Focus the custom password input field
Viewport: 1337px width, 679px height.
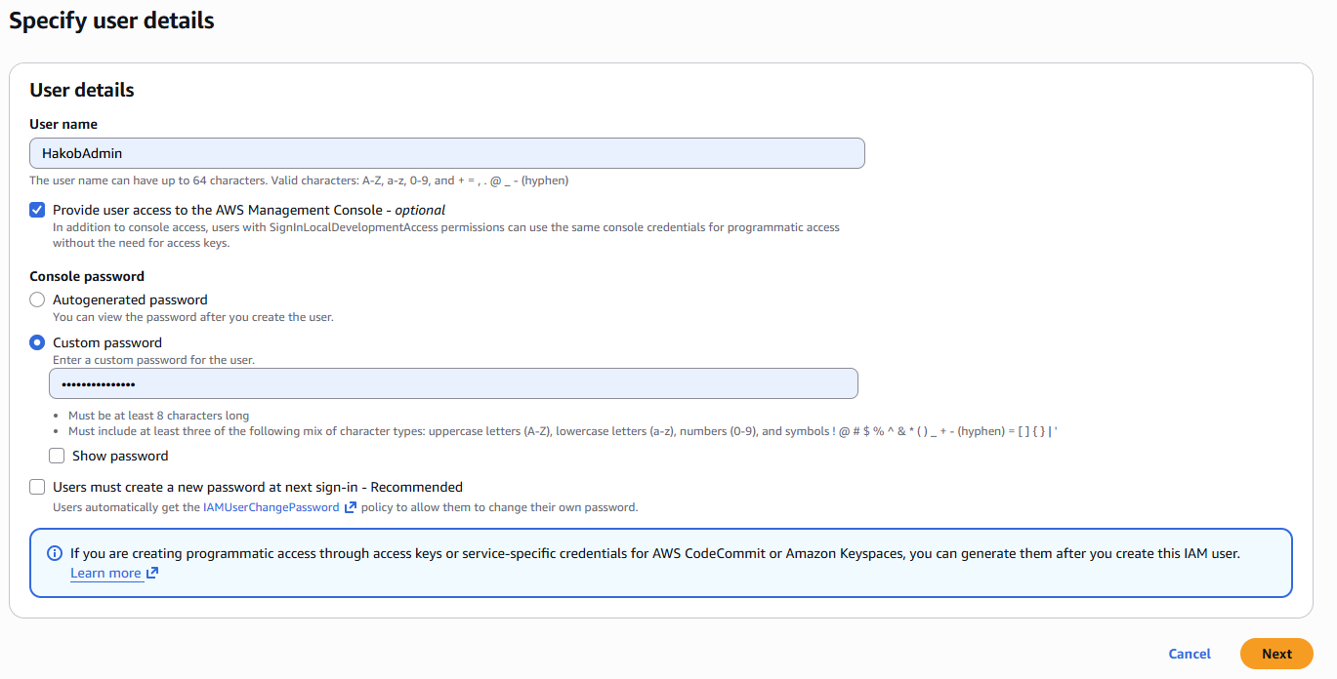coord(453,383)
